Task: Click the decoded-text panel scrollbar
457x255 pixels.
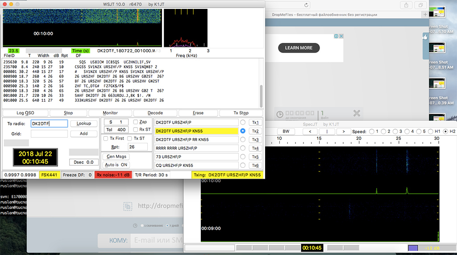Action: click(x=261, y=96)
